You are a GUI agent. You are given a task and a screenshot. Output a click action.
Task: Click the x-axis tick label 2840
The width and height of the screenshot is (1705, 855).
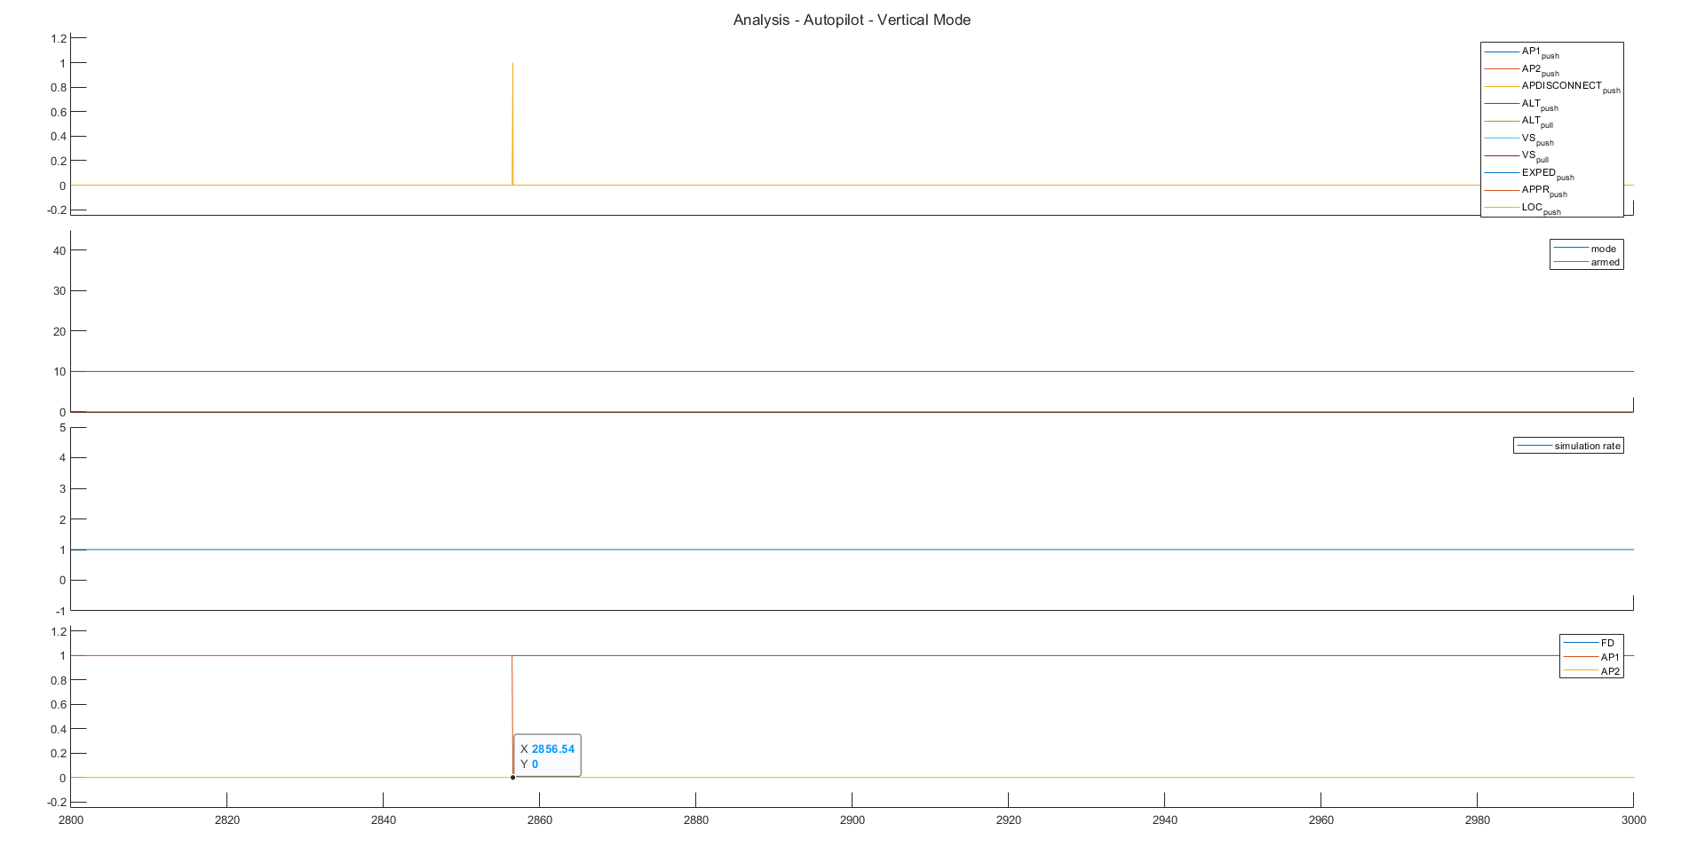[384, 819]
